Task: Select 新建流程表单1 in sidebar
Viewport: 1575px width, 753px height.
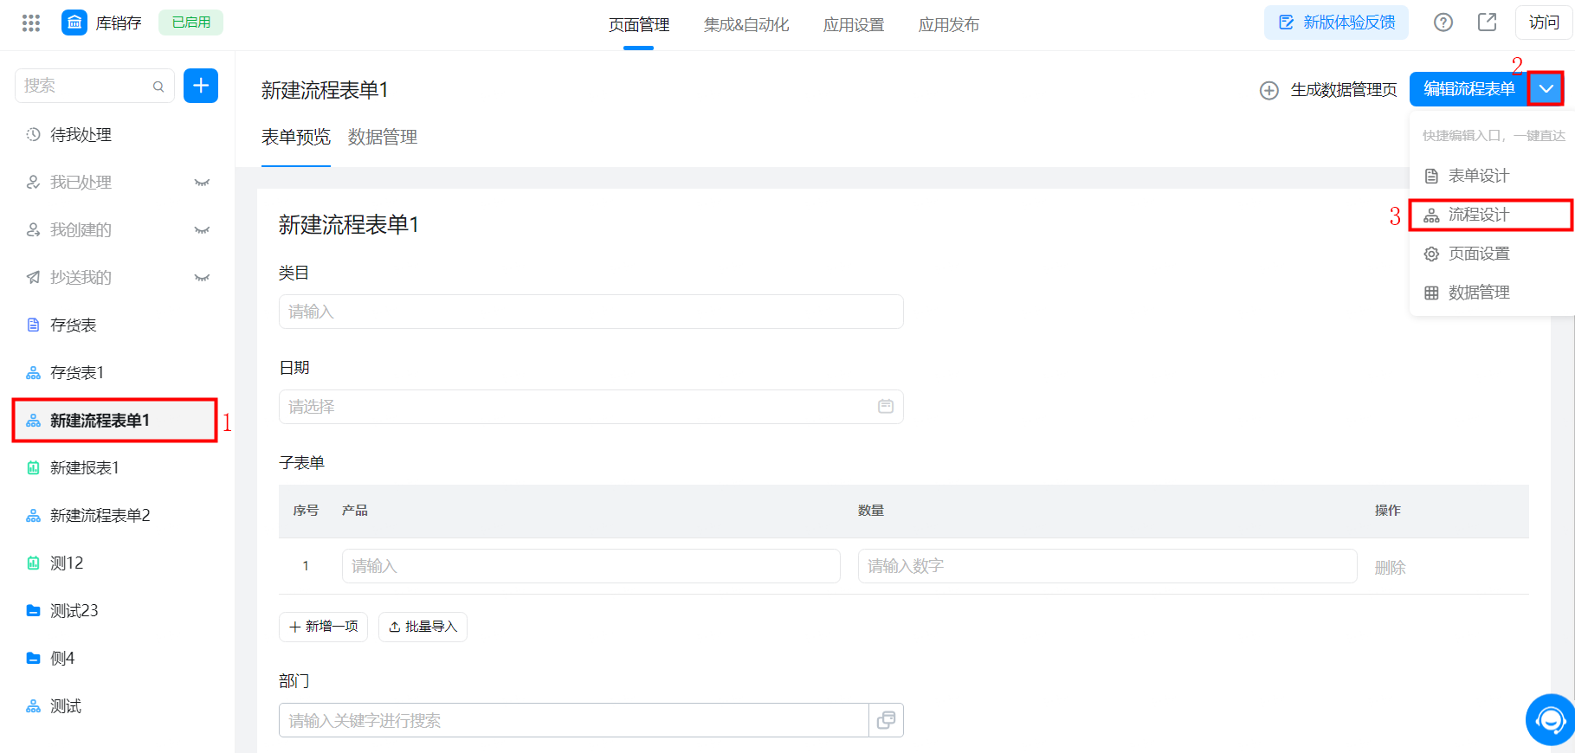Action: coord(115,421)
